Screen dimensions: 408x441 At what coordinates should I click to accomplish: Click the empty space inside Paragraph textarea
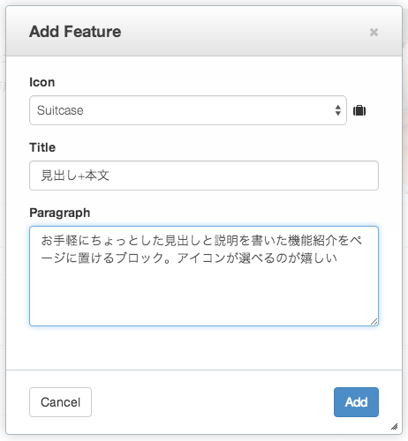(x=204, y=294)
